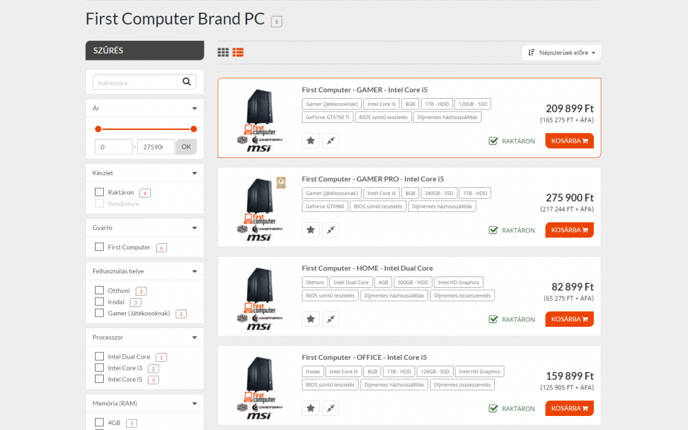The image size is (688, 430).
Task: Open First Computer - HOME - Intel Dual Core
Action: pyautogui.click(x=368, y=268)
